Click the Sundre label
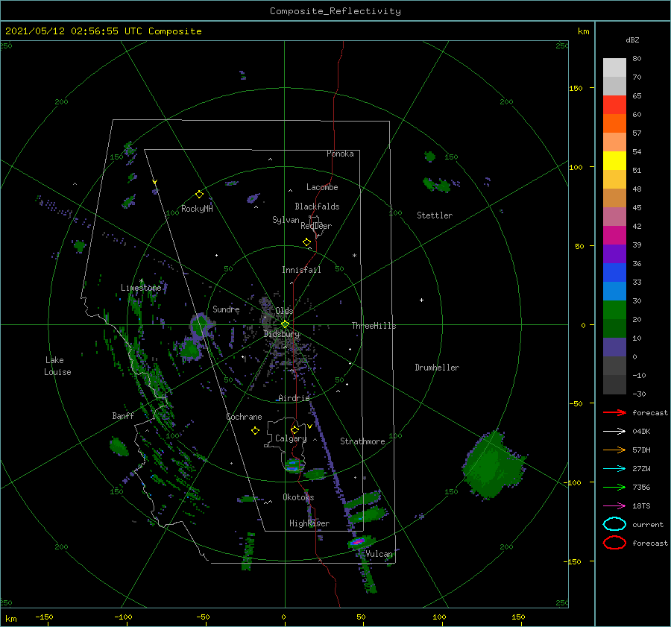Viewport: 671px width, 627px height. pos(226,309)
